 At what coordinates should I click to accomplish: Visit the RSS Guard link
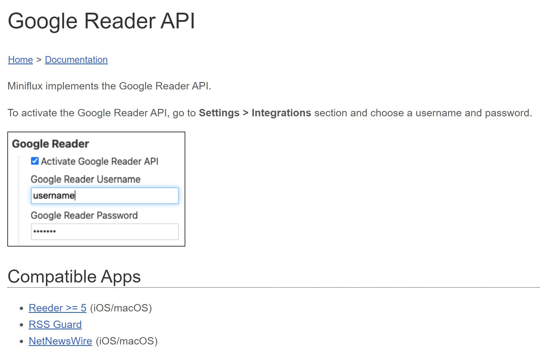tap(55, 324)
